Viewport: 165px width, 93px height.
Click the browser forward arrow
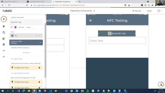tap(6, 5)
